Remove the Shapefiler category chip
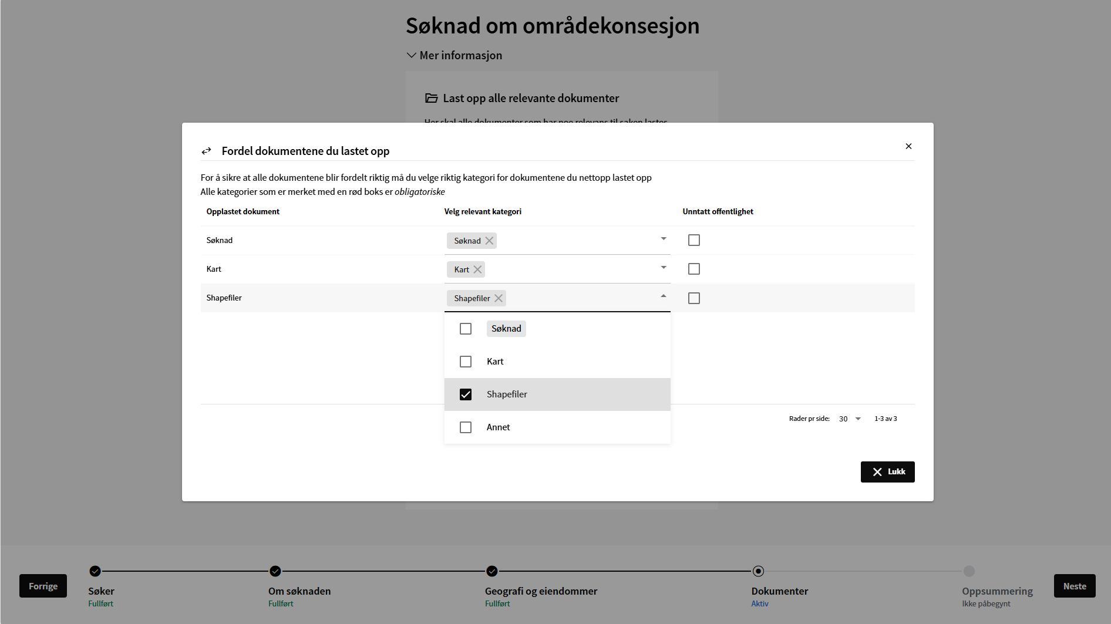 tap(499, 298)
